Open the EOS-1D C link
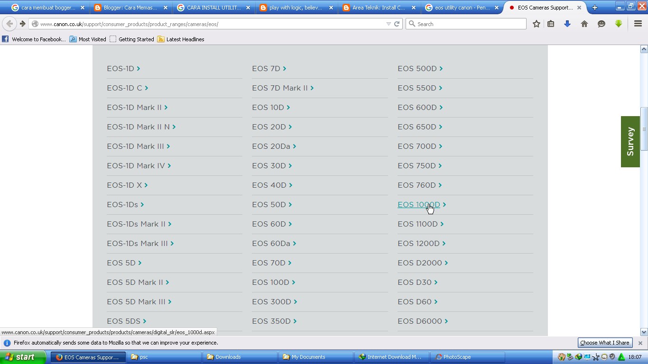Screen dimensions: 648x364 point(128,88)
